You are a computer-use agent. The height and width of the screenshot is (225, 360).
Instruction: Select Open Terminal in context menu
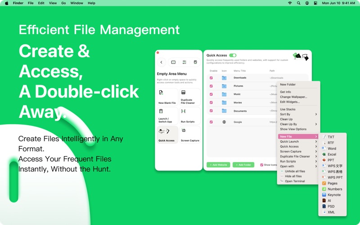[295, 181]
